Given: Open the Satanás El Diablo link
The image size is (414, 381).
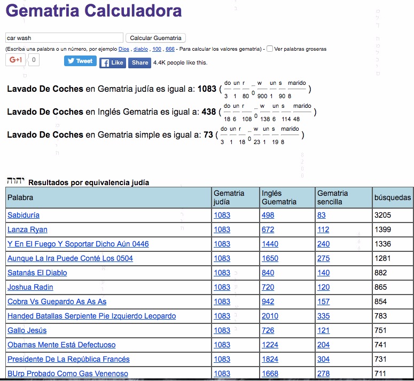Looking at the screenshot, I should 37,273.
